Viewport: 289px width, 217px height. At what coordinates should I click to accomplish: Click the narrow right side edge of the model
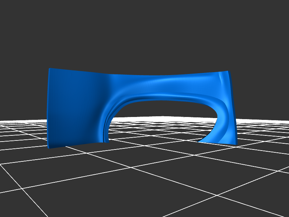tap(234, 108)
